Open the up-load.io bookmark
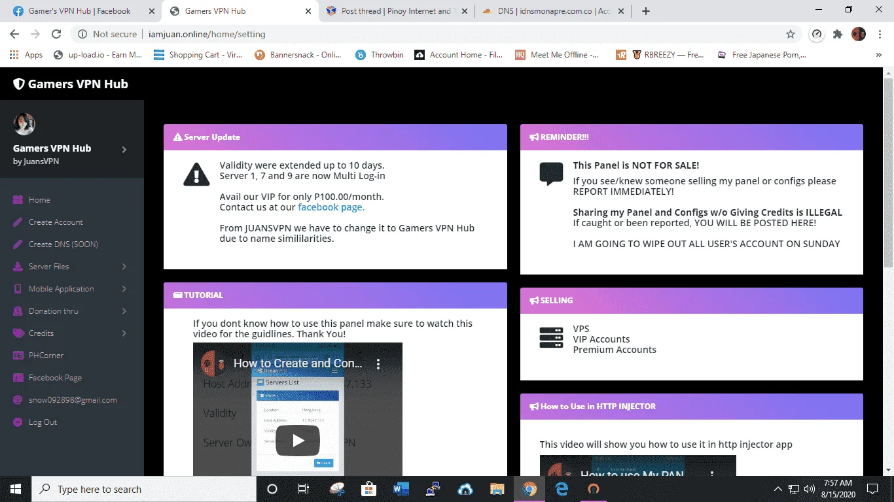The image size is (894, 502). point(98,55)
